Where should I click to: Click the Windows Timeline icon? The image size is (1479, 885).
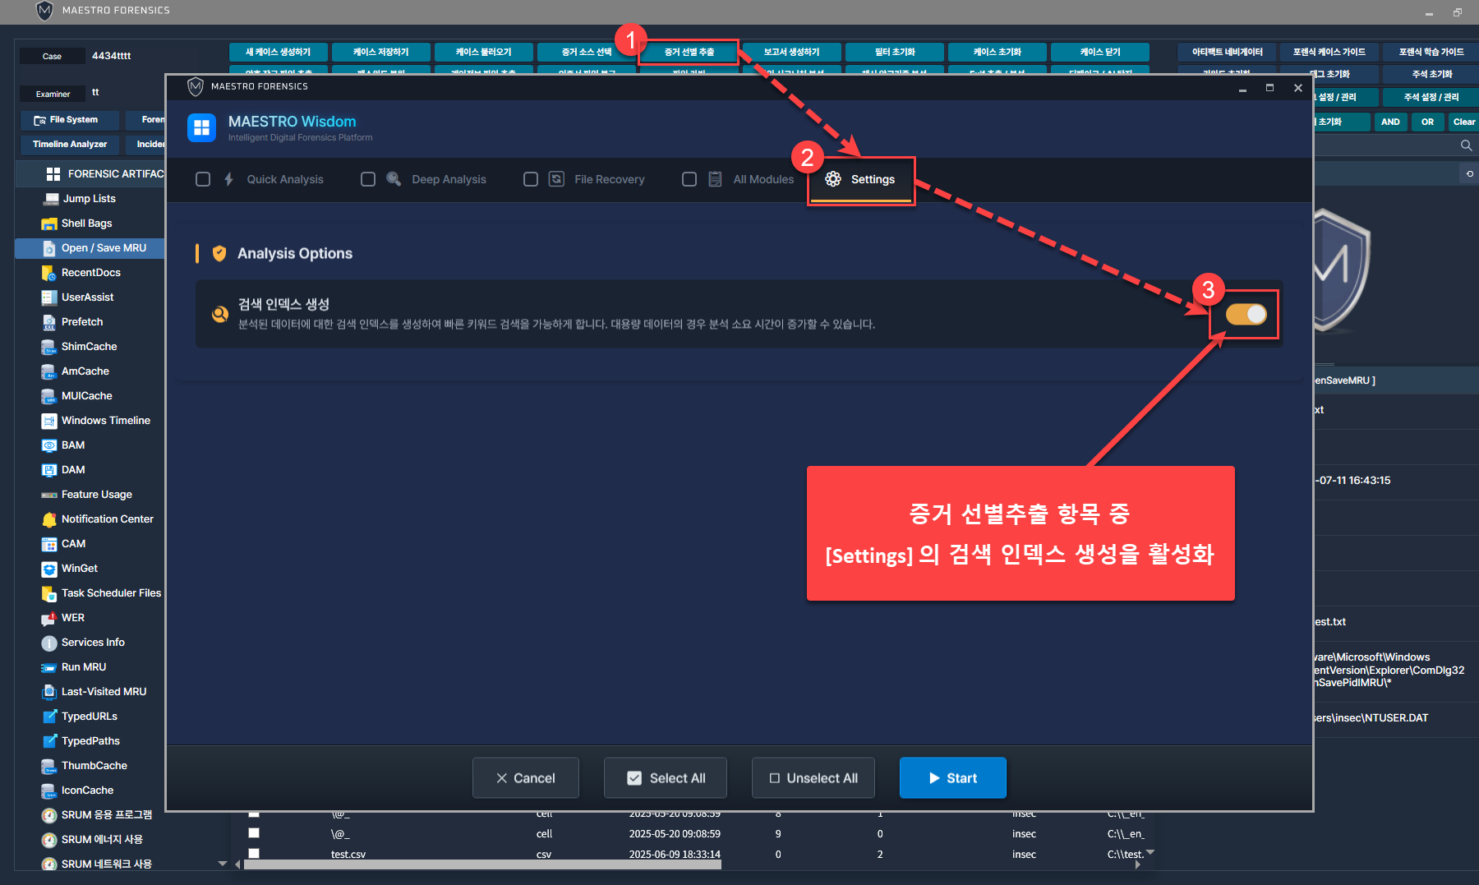click(49, 421)
